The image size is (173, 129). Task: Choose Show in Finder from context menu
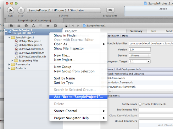click(78, 35)
